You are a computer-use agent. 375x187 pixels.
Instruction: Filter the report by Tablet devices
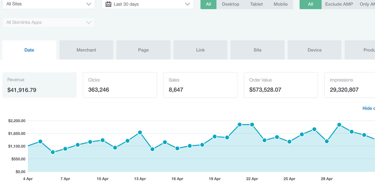tap(256, 4)
